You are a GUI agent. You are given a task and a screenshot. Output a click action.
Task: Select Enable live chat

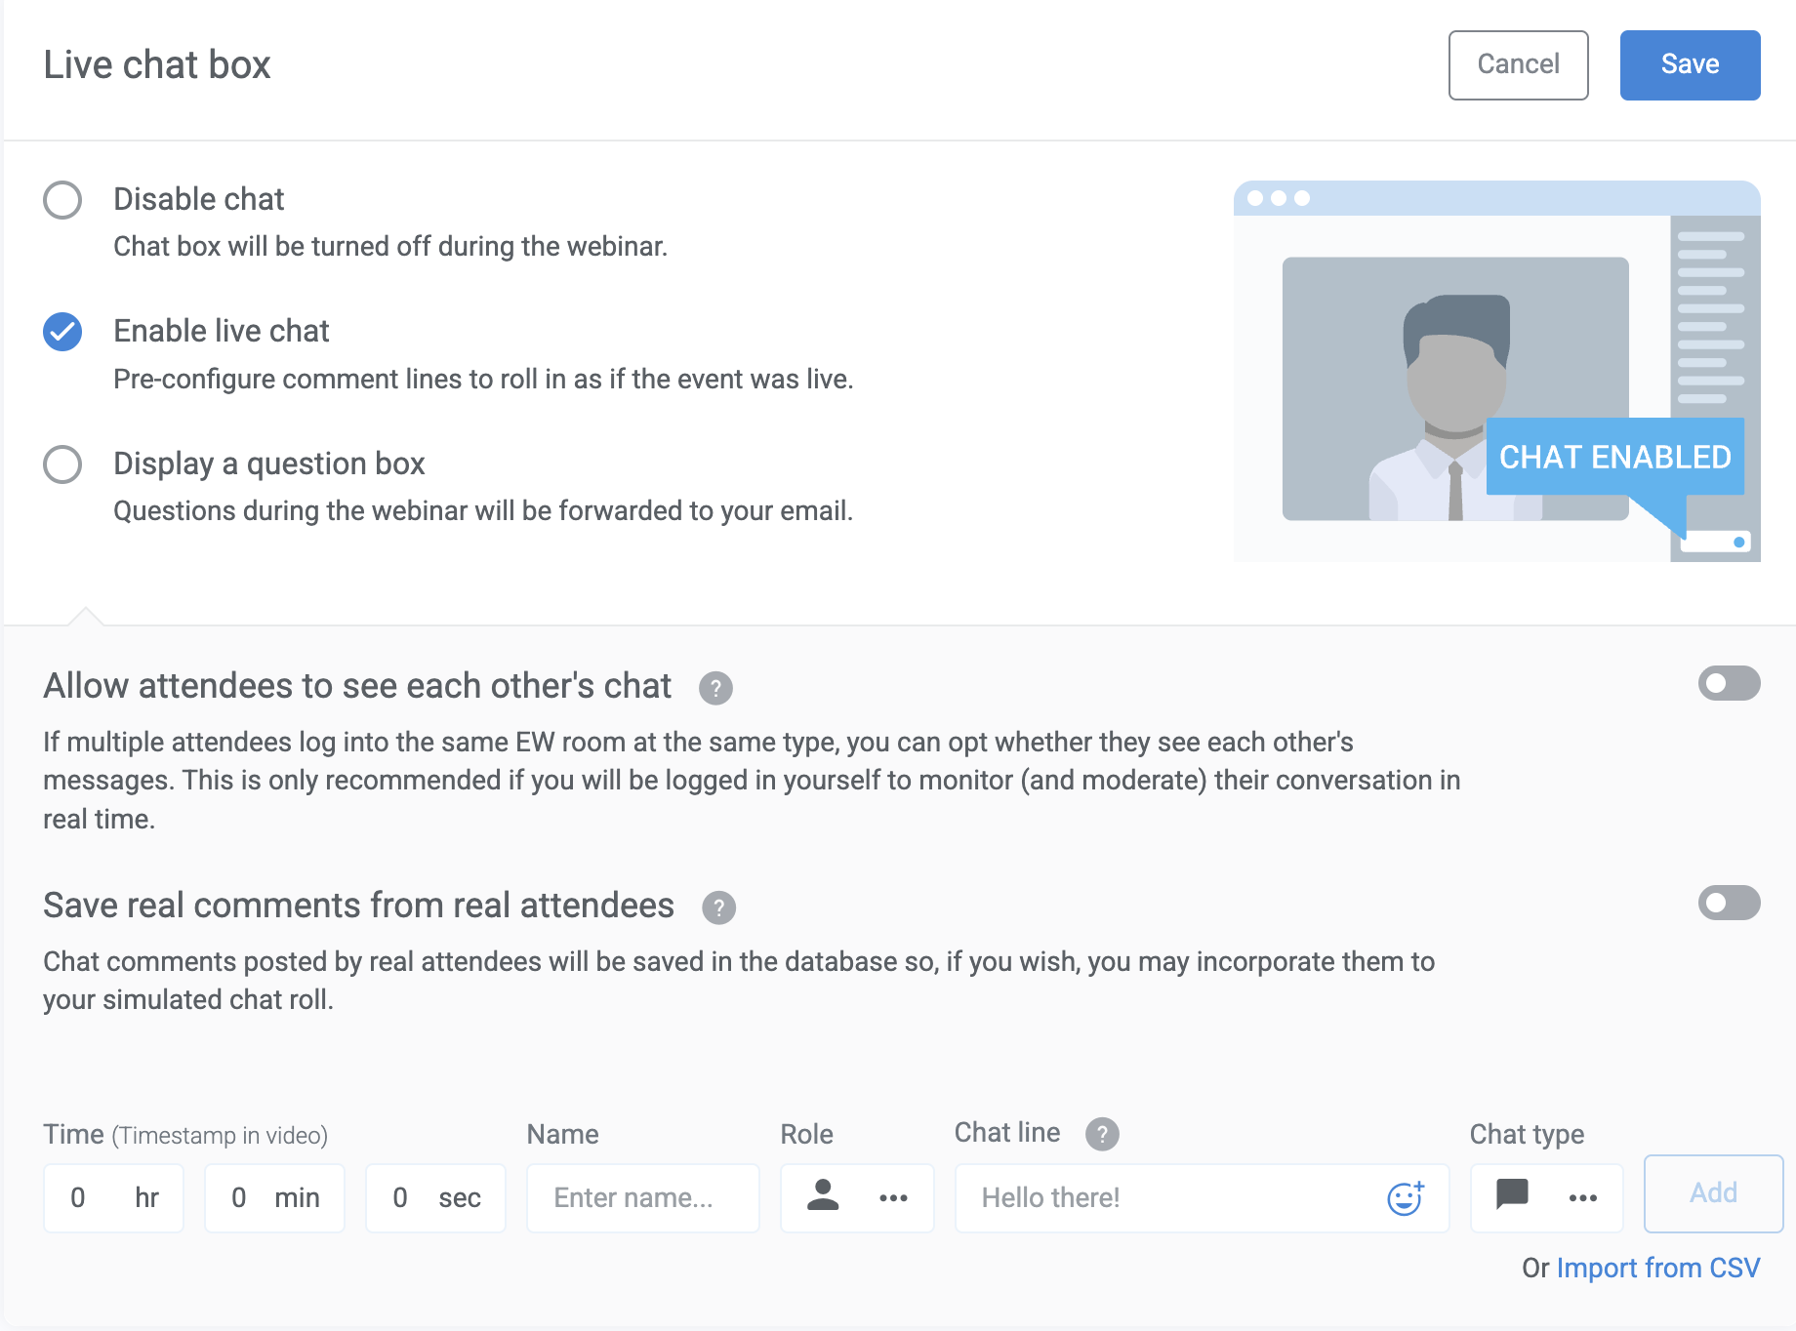coord(61,331)
